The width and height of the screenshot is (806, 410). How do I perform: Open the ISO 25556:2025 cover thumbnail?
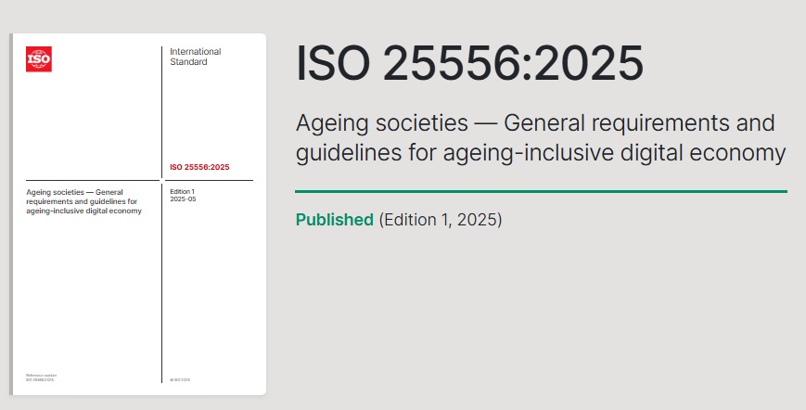tap(138, 214)
